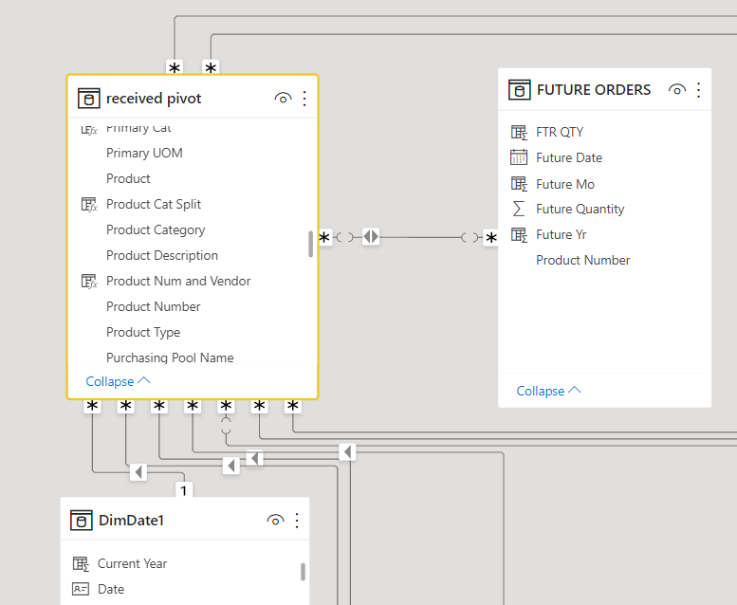Select FTR QTY field
Screen dimensions: 737x605
[x=560, y=132]
